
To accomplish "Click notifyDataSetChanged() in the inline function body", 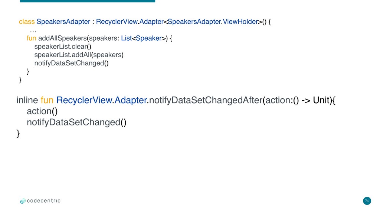I will coord(76,122).
